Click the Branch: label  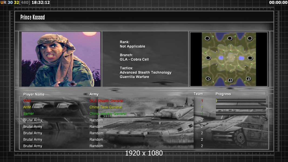tap(126, 55)
